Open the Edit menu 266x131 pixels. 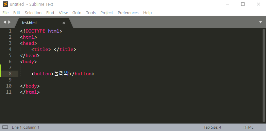[x=17, y=13]
